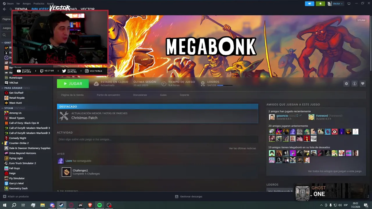Open the Guías tab
This screenshot has width=372, height=209.
coord(163,95)
